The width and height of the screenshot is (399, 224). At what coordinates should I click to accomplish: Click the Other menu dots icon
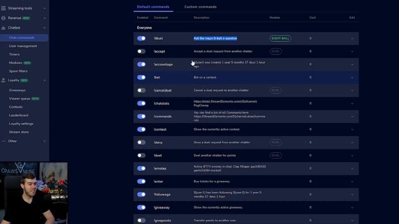(3, 141)
